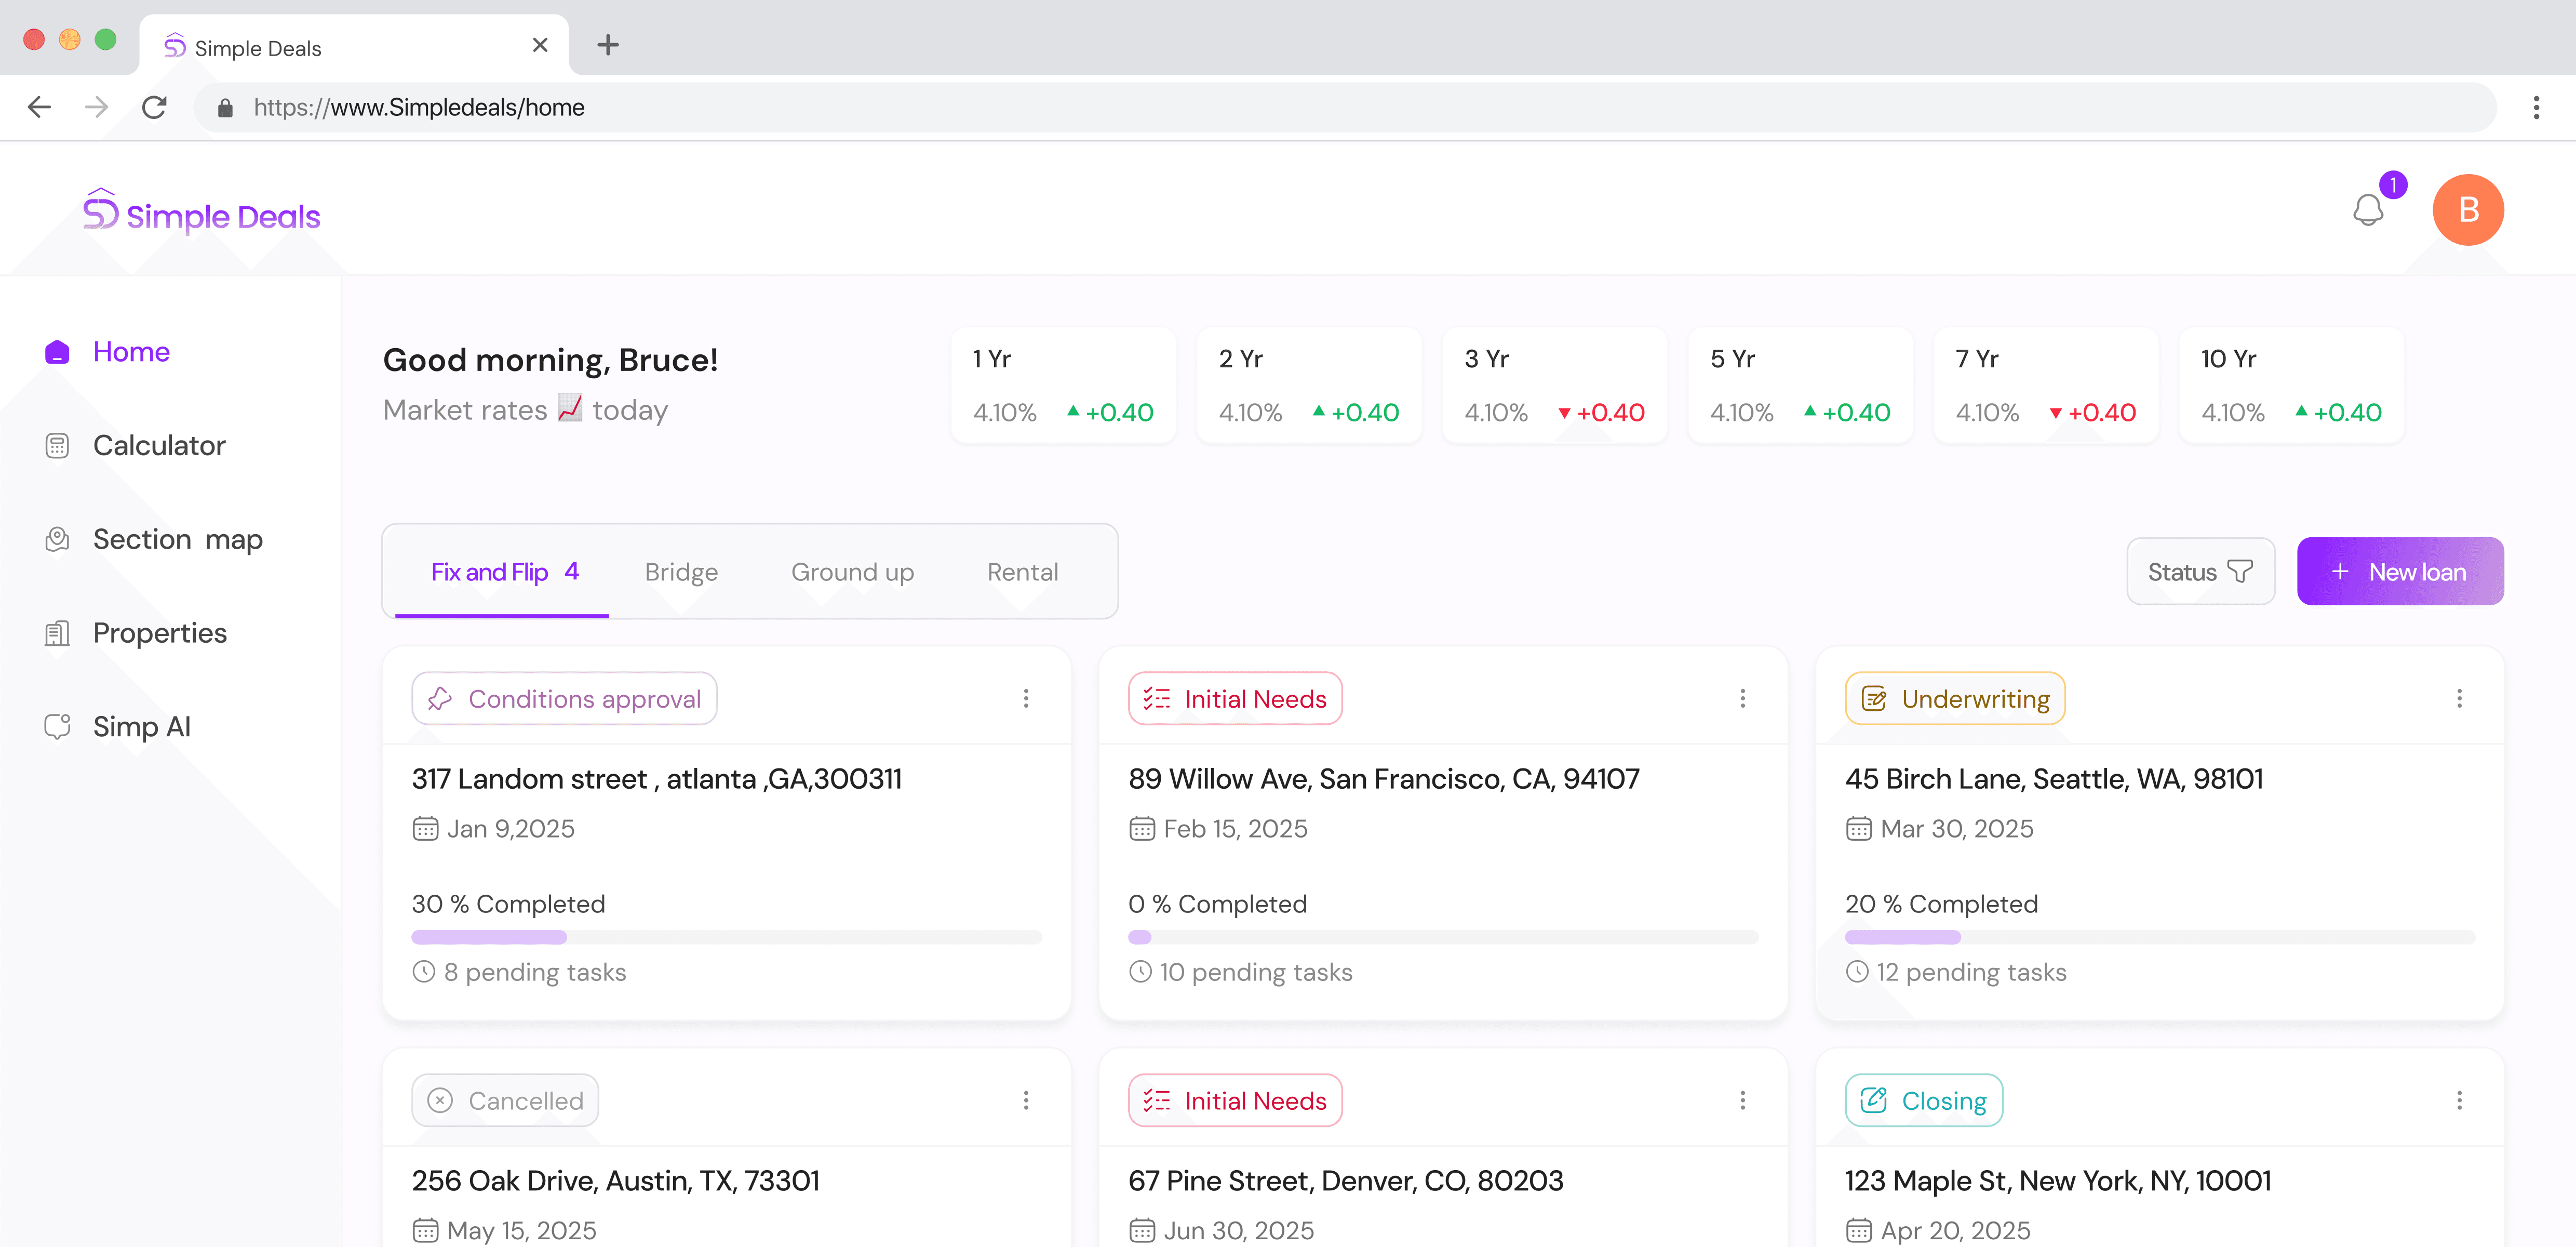Open Section map from the sidebar
This screenshot has height=1247, width=2576.
tap(177, 539)
